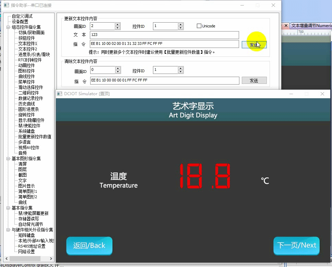Increase 控件ID value in clear text section
The height and width of the screenshot is (267, 332).
pos(180,68)
